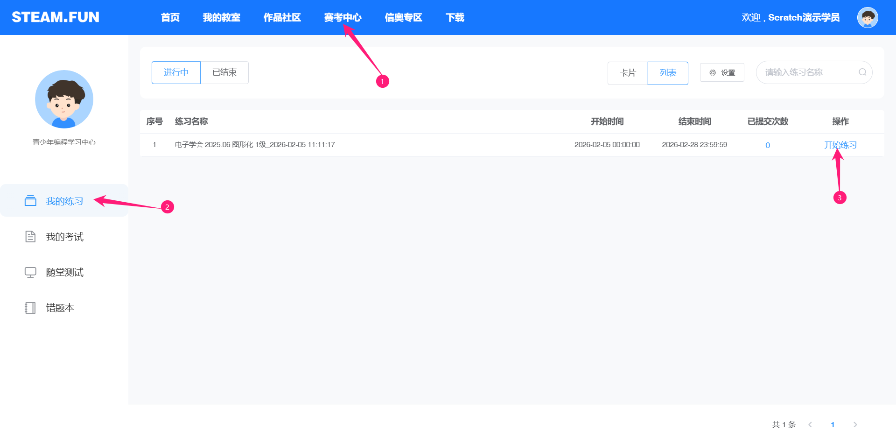Image resolution: width=896 pixels, height=445 pixels.
Task: Select 我的练习 in the sidebar
Action: click(64, 201)
